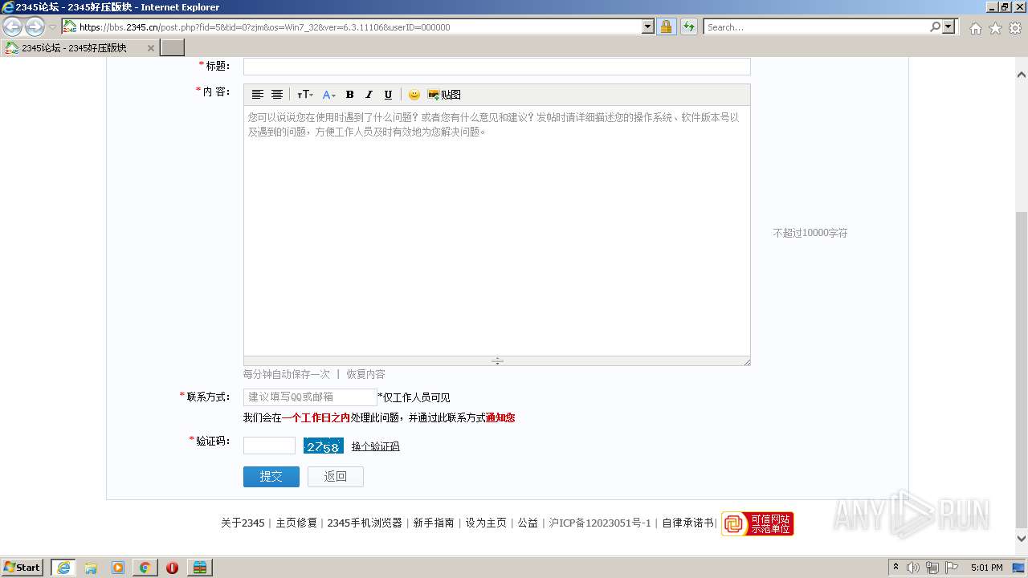The image size is (1028, 578).
Task: Go back with IE Back button
Action: (13, 26)
